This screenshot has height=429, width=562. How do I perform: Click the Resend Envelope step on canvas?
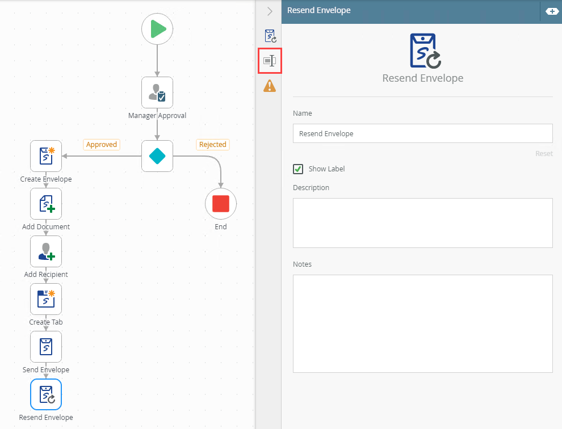click(46, 394)
